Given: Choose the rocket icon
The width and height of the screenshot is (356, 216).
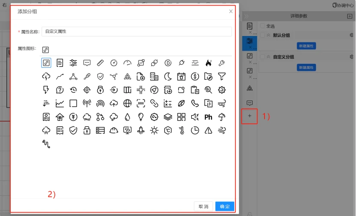Looking at the screenshot, I should coord(141,130).
